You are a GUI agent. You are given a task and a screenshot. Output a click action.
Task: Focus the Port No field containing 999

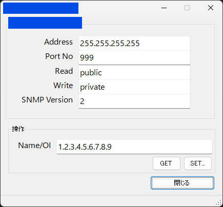[x=134, y=58]
